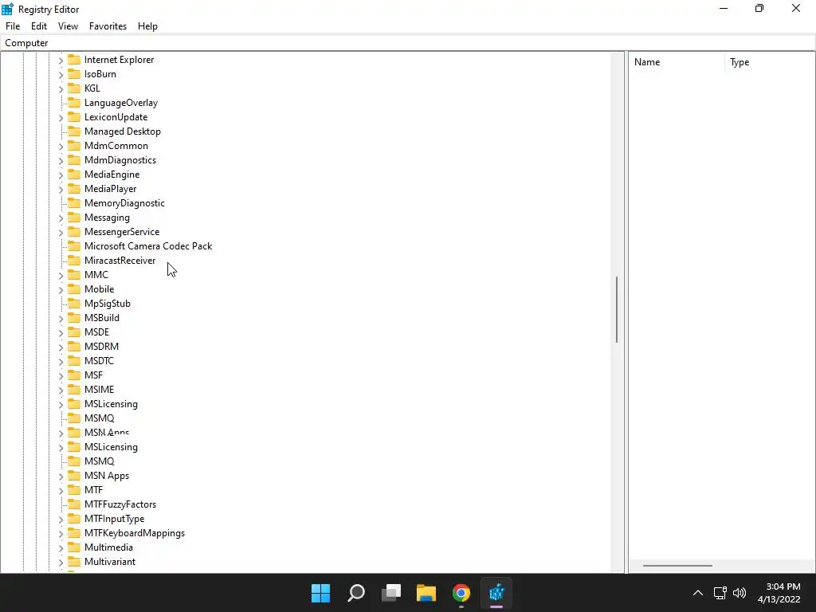This screenshot has height=612, width=816.
Task: Click the tree pane vertical scrollbar thumb
Action: coord(617,310)
